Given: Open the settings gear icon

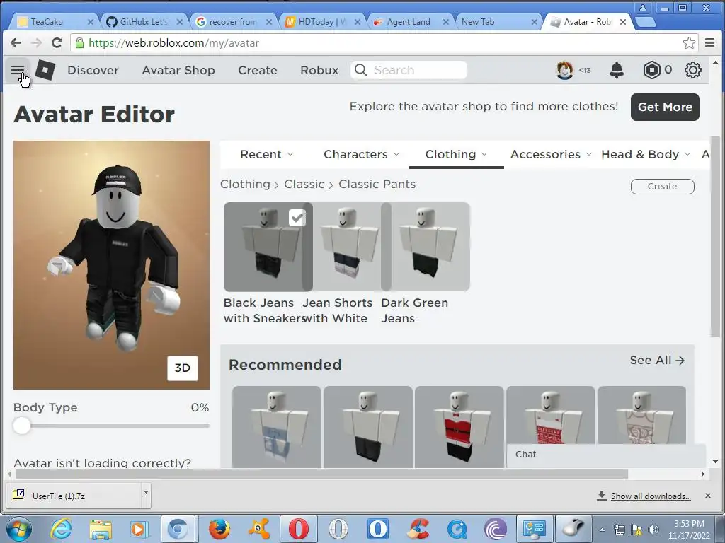Looking at the screenshot, I should pyautogui.click(x=692, y=70).
